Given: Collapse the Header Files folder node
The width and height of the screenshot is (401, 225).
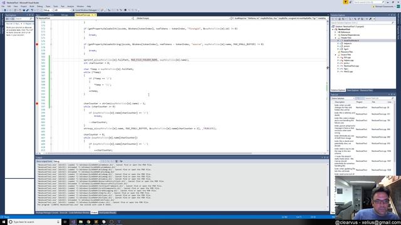Looking at the screenshot, I should (336, 37).
